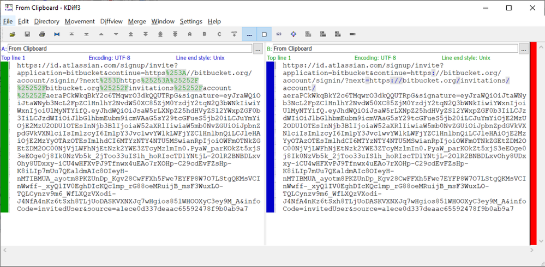Go to previous conflict (double up arrow)
The image size is (545, 267).
pos(131,34)
